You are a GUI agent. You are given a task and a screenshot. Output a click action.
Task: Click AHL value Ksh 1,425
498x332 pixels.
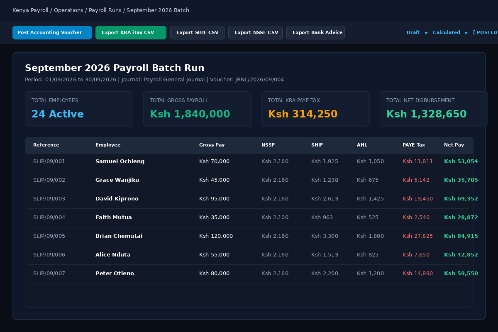[370, 199]
